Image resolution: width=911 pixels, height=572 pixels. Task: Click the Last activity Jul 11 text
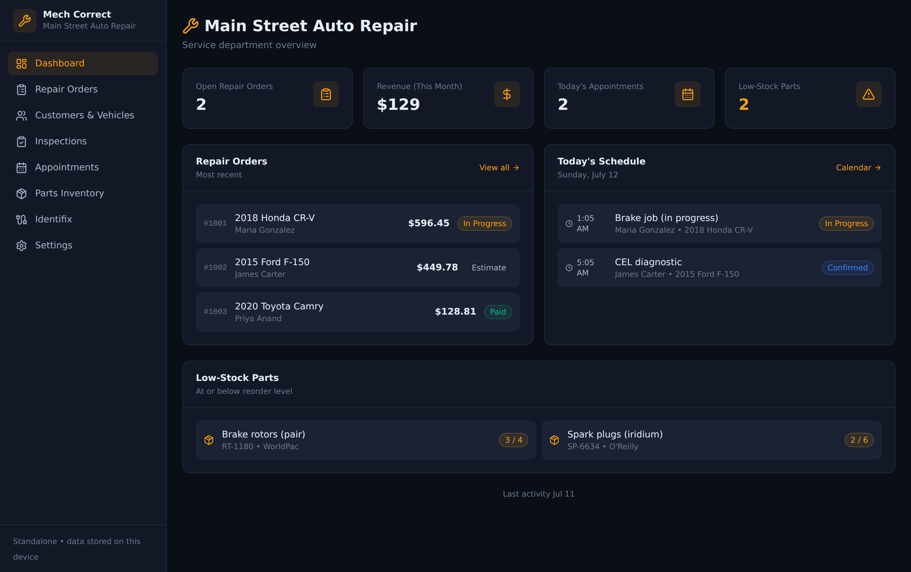click(x=538, y=494)
